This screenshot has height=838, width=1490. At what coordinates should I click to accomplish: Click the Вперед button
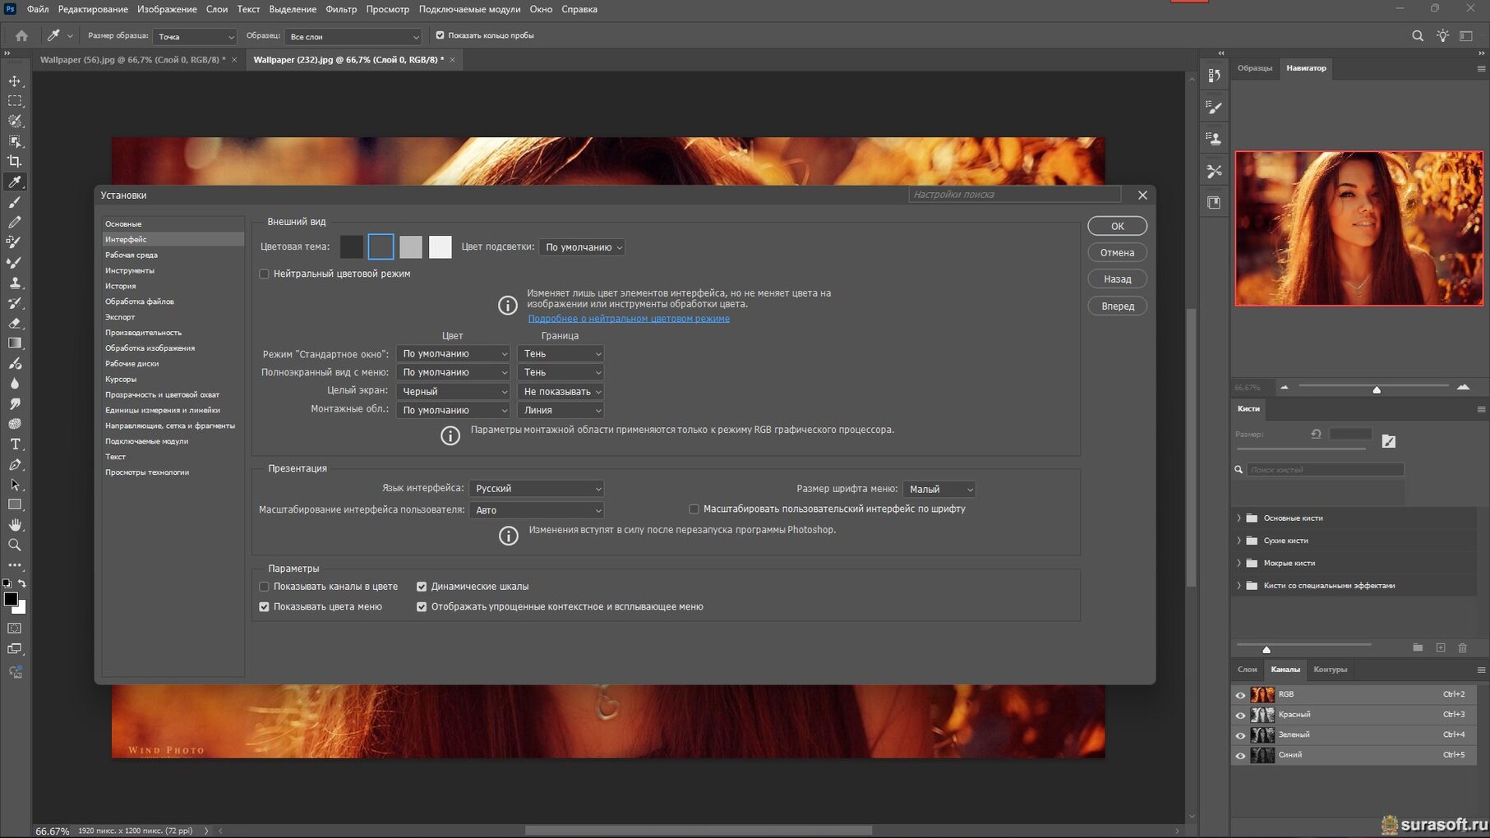coord(1118,306)
